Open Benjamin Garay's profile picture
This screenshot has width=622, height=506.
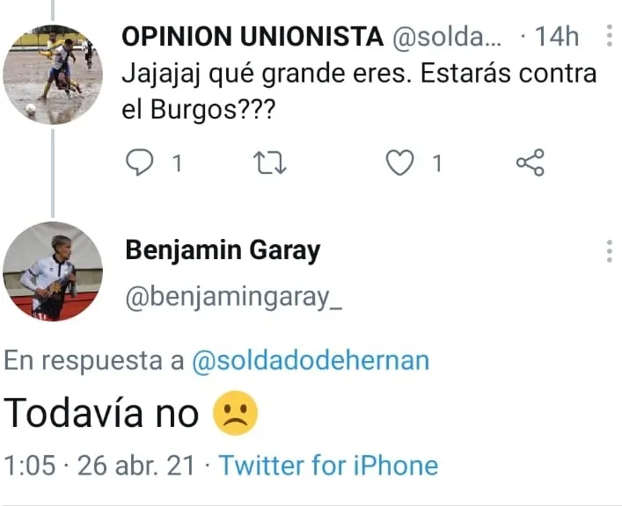(53, 271)
